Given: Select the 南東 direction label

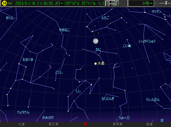Looking at the screenshot, I should coord(150,124).
